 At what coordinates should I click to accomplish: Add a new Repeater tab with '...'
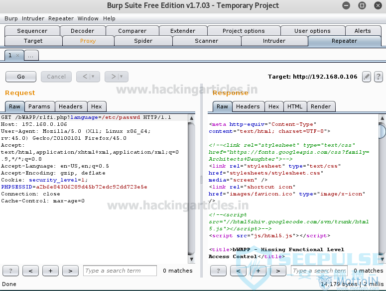point(30,56)
